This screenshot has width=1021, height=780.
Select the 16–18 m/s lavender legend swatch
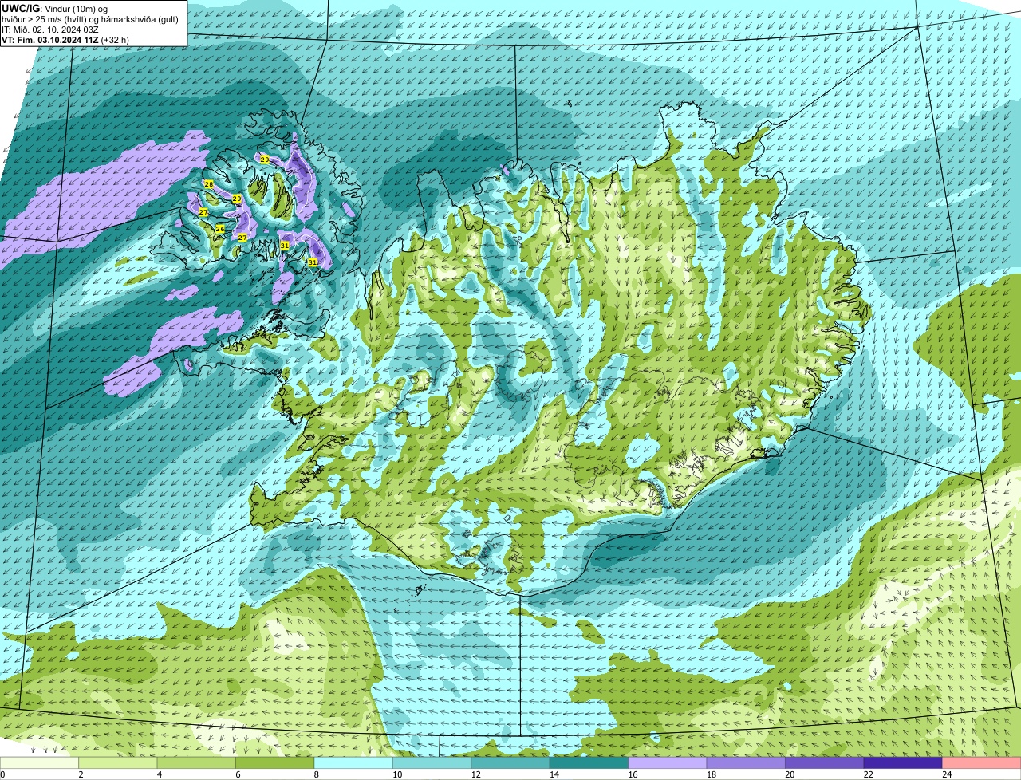[668, 763]
